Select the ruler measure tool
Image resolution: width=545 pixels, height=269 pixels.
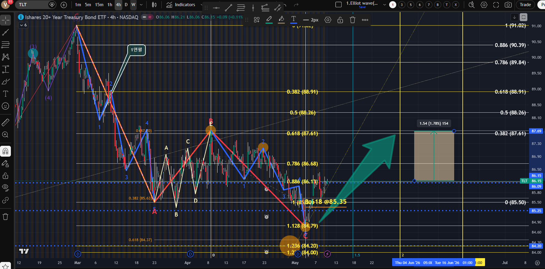click(6, 122)
